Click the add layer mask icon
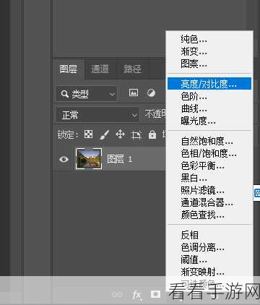Screen dimensions: 260x305 click(155, 294)
